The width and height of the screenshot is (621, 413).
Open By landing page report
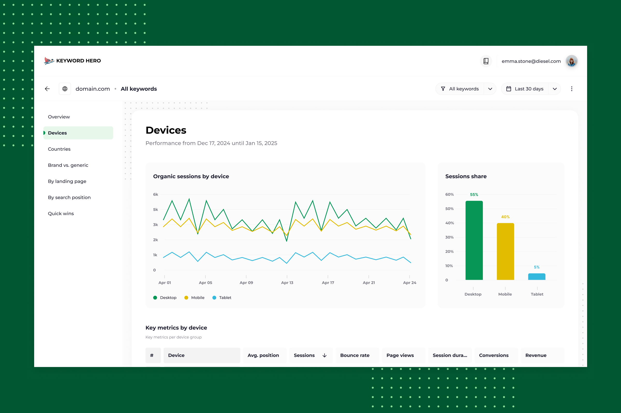67,181
